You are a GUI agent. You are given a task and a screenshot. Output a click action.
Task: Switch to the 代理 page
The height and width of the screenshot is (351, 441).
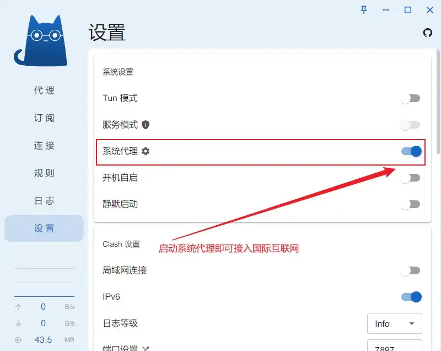coord(43,91)
